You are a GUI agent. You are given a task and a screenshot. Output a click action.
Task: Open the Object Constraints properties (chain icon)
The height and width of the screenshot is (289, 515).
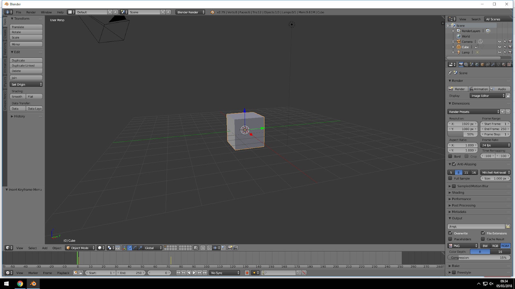(x=488, y=64)
